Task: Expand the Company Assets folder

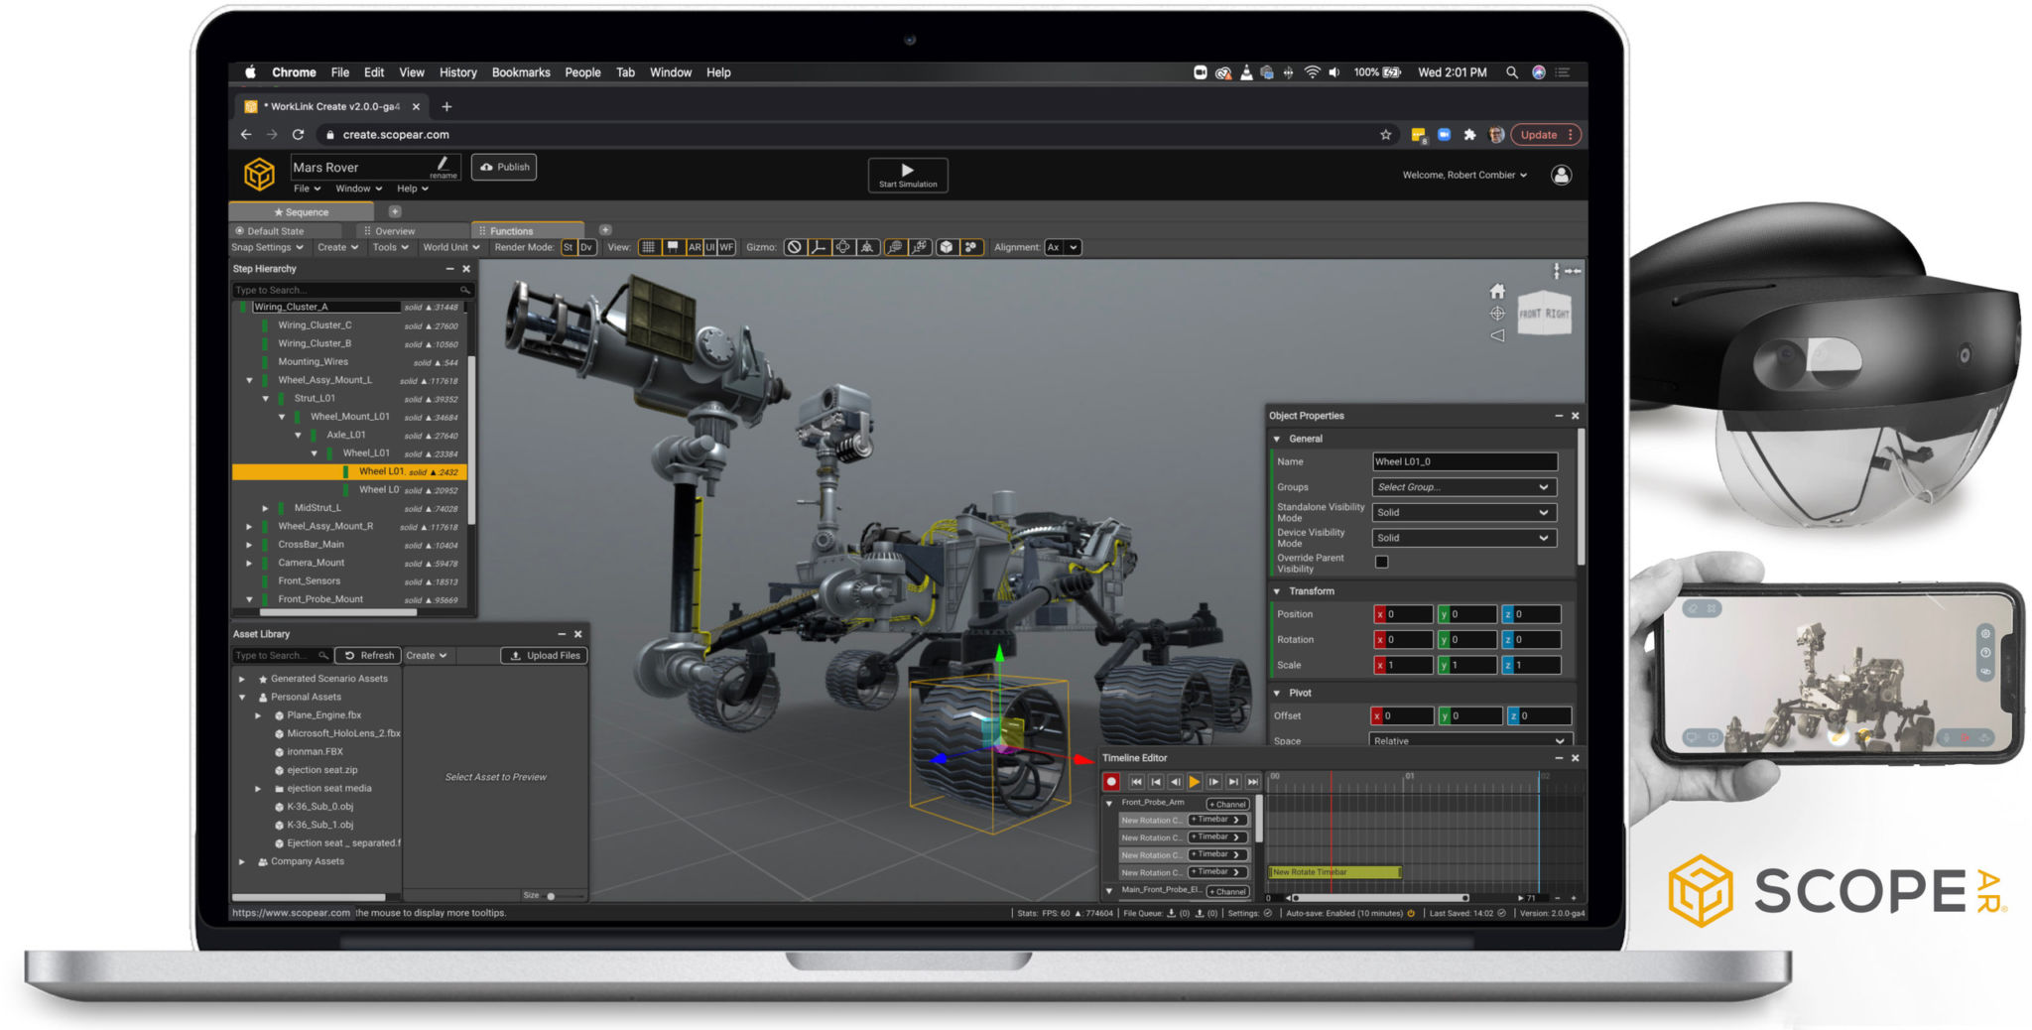Action: (x=242, y=861)
